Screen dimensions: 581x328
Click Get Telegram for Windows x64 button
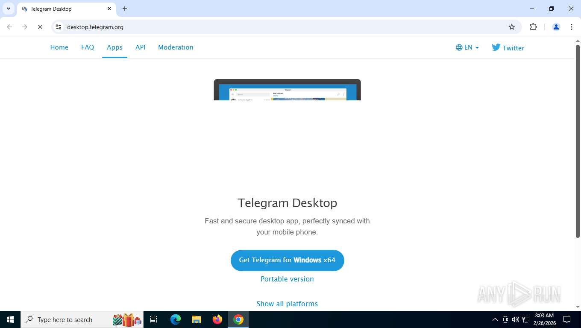pyautogui.click(x=287, y=260)
